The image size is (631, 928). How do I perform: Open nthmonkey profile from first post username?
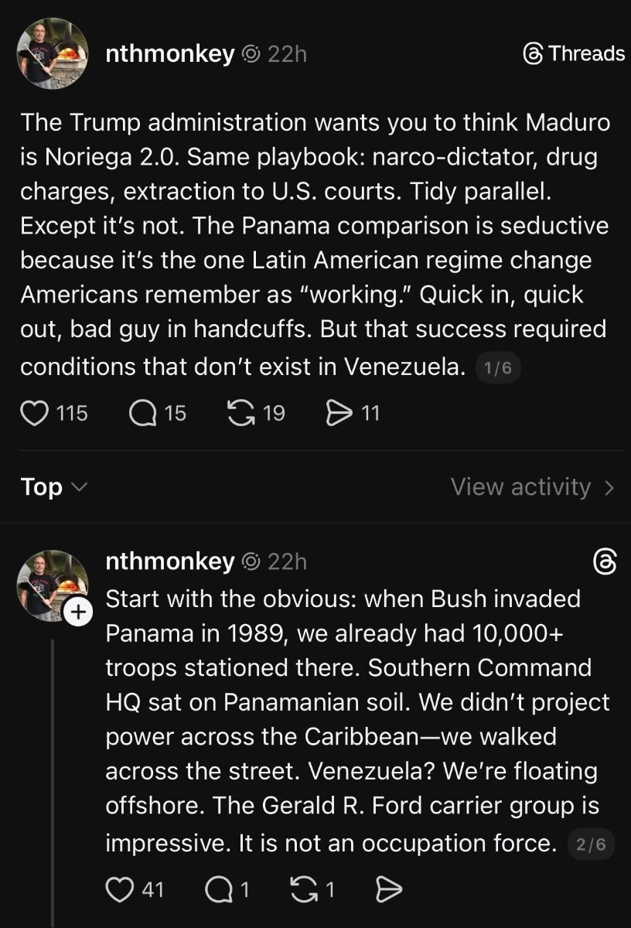169,53
